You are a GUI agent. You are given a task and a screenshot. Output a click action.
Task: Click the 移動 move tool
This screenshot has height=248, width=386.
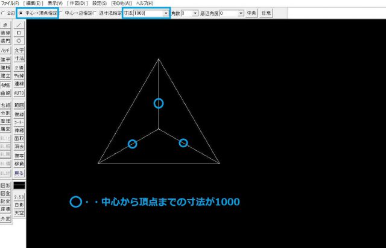pos(19,164)
